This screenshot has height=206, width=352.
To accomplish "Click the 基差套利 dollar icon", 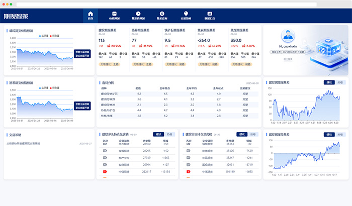I will [161, 15].
